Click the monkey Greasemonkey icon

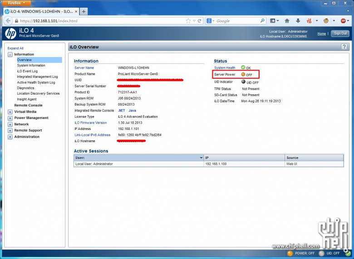coord(326,21)
